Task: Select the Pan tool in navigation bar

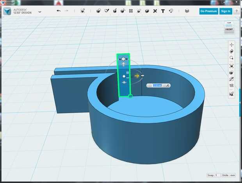Action: [x=231, y=45]
